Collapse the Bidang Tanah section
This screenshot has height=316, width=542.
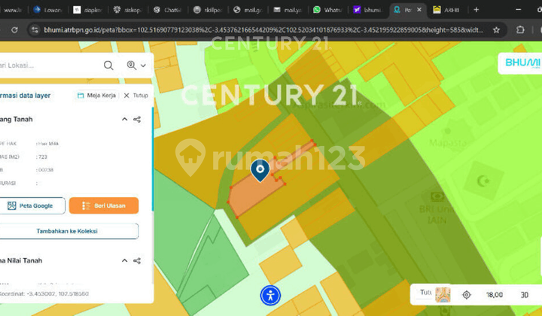pyautogui.click(x=124, y=119)
